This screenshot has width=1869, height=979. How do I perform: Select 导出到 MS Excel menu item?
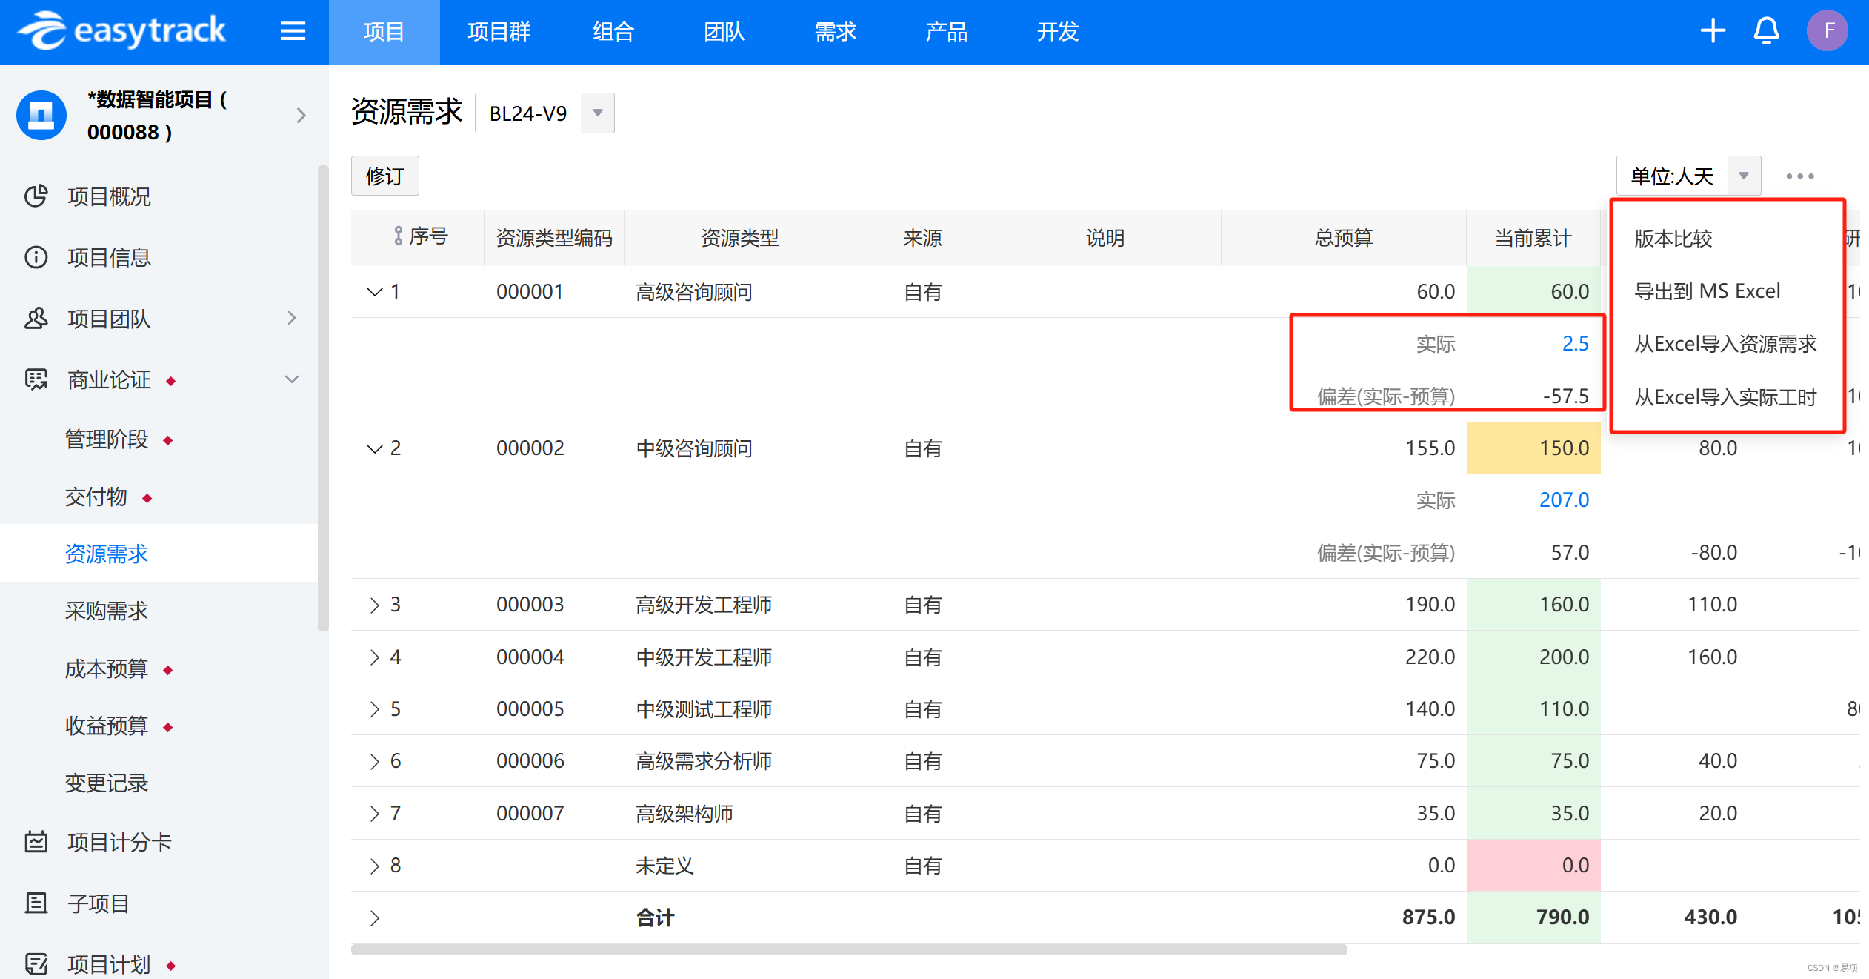[1707, 291]
